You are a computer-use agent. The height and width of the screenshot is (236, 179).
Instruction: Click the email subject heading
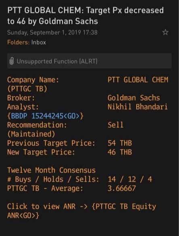[x=85, y=16]
